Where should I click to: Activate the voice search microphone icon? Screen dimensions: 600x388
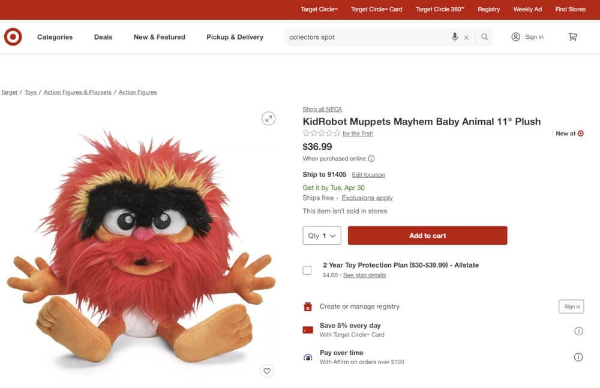[x=455, y=37]
